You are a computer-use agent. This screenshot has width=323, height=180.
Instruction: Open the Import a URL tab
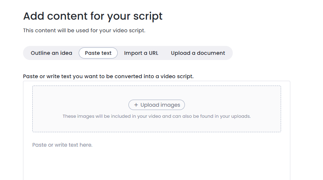[141, 53]
